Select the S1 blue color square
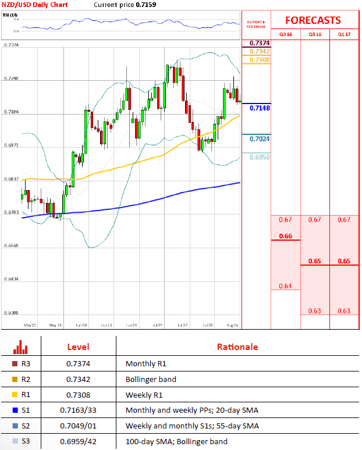362x450 pixels. [x=15, y=410]
